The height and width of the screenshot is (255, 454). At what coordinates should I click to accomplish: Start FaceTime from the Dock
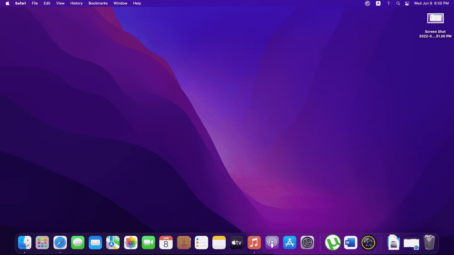(x=148, y=243)
